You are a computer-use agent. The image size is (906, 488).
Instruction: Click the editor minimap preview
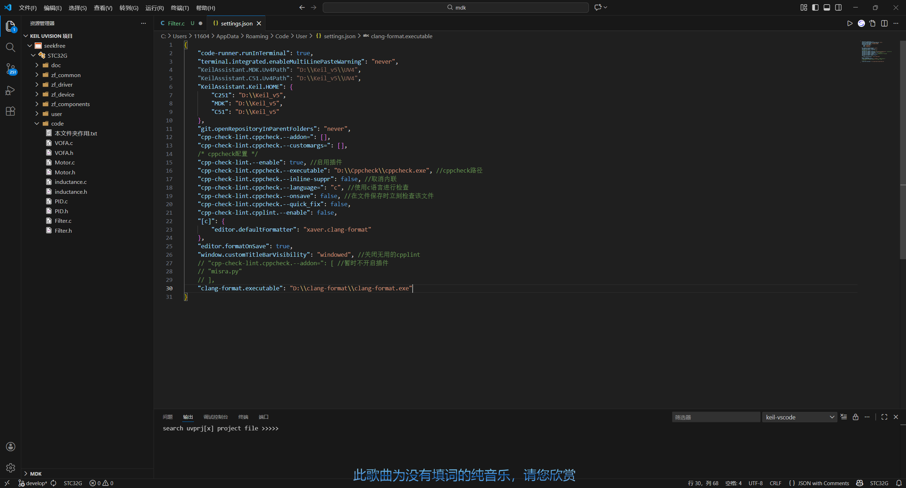coord(876,52)
